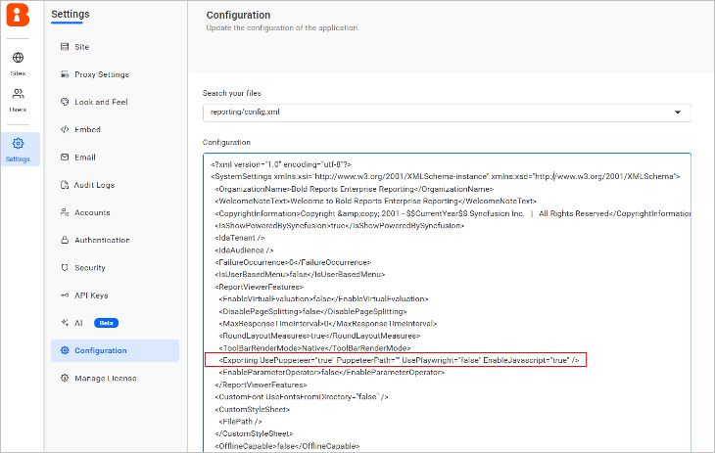Click the Look and Feel palette icon
Viewport: 715px width, 453px height.
[65, 102]
